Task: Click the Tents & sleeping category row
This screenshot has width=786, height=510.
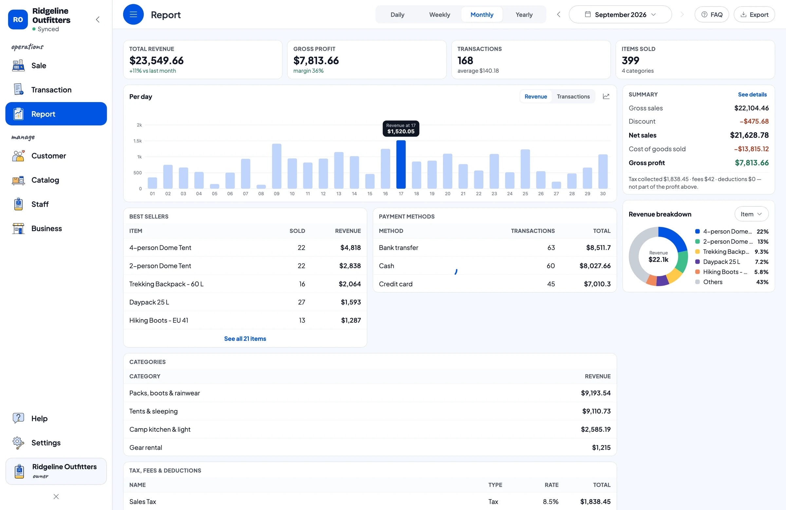Action: coord(369,411)
